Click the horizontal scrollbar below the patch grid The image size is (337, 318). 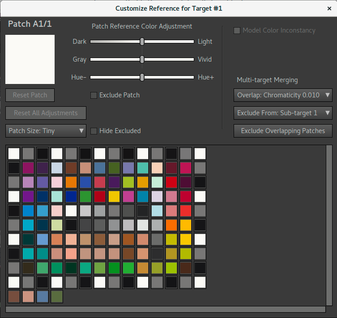pos(166,309)
